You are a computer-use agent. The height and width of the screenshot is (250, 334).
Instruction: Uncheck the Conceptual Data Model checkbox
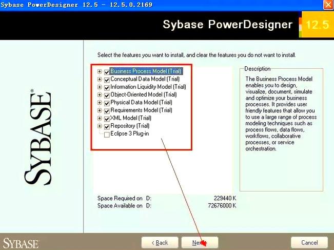click(x=107, y=80)
